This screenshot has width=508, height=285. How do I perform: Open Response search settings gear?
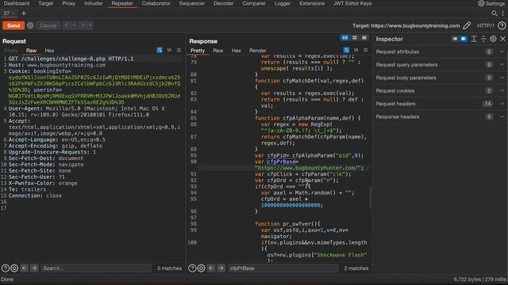pyautogui.click(x=201, y=268)
